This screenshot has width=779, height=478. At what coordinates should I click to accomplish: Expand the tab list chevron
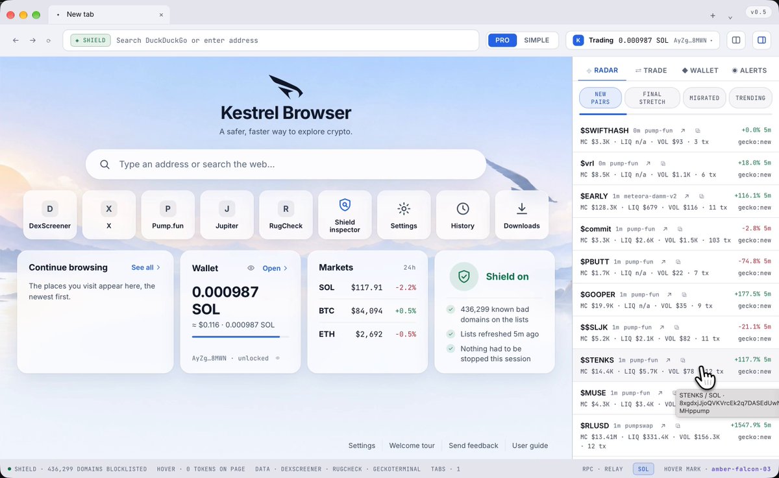click(x=730, y=17)
